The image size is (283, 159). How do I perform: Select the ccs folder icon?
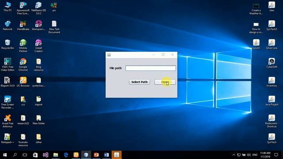point(23,101)
